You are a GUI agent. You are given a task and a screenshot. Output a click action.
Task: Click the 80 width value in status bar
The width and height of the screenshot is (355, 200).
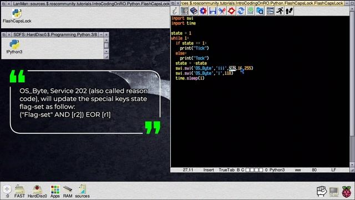pyautogui.click(x=315, y=170)
